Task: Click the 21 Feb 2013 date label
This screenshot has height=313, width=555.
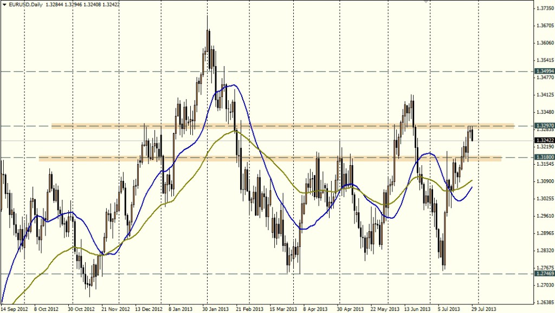Action: pos(249,309)
